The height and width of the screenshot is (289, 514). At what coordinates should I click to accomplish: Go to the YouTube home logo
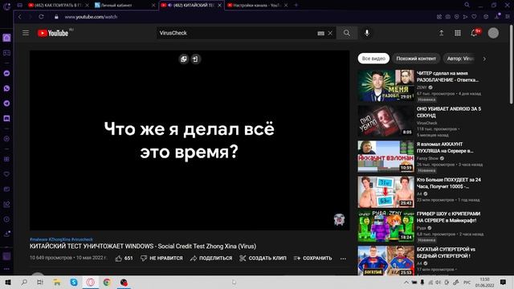click(x=53, y=33)
